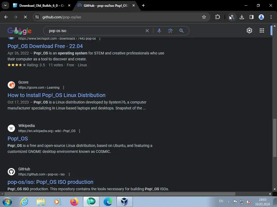Open Google apps grid
Image resolution: width=277 pixels, height=207 pixels.
(262, 31)
